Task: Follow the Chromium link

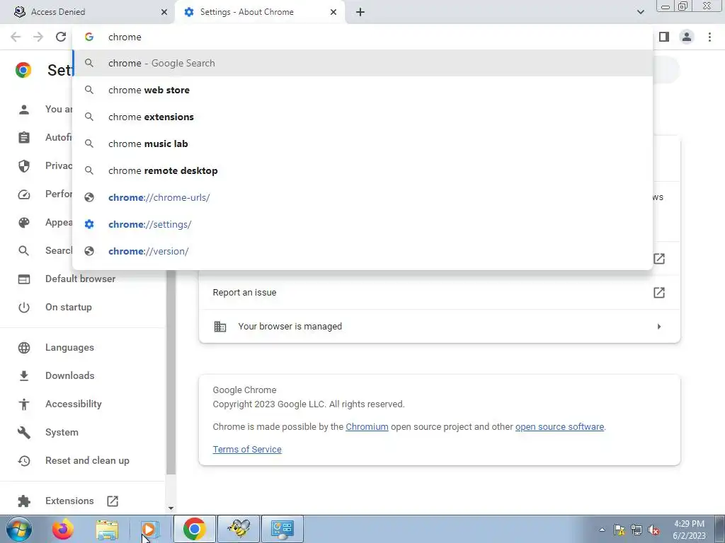Action: [x=367, y=426]
